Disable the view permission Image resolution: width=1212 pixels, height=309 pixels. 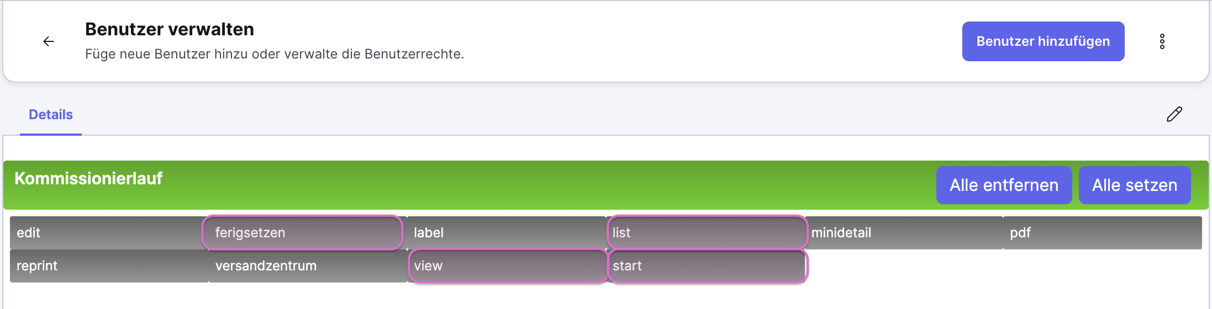pos(507,266)
